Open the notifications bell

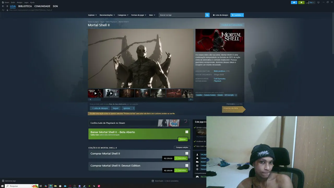[x=301, y=2]
